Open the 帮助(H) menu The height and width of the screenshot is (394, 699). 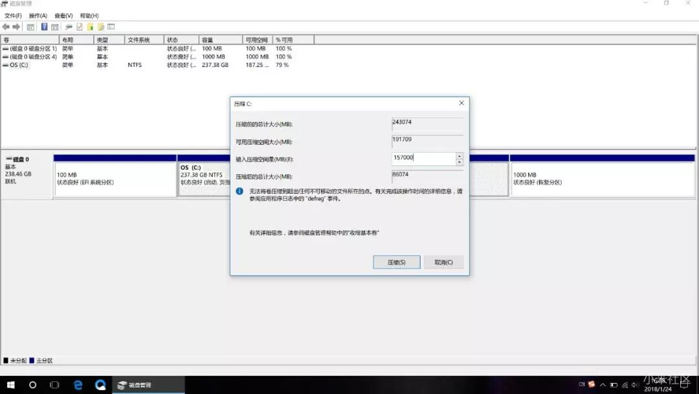point(89,16)
